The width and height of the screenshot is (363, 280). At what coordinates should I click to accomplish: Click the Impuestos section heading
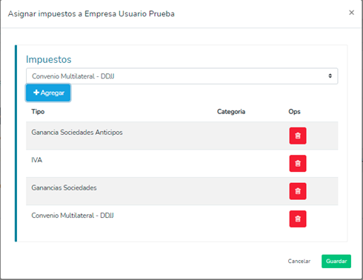click(x=49, y=59)
